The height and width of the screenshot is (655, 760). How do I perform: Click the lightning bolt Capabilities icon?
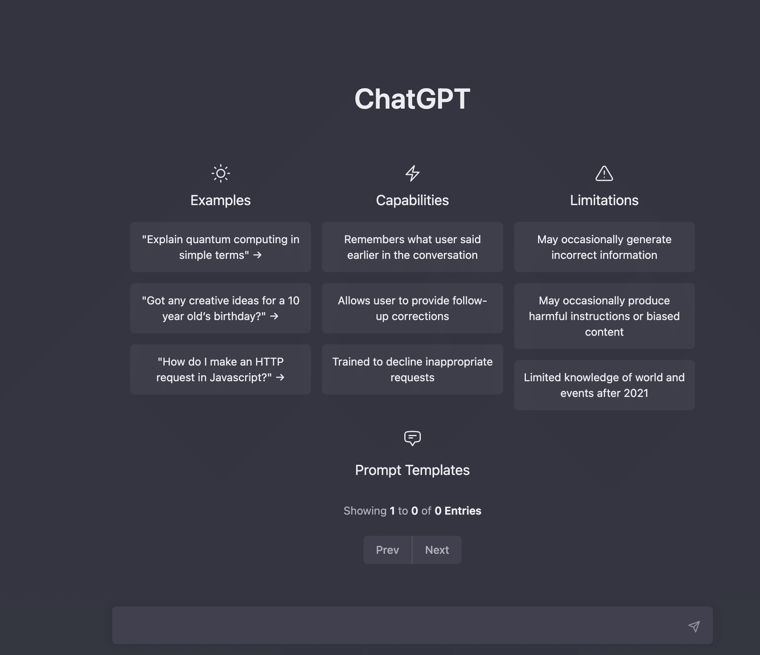pos(412,173)
